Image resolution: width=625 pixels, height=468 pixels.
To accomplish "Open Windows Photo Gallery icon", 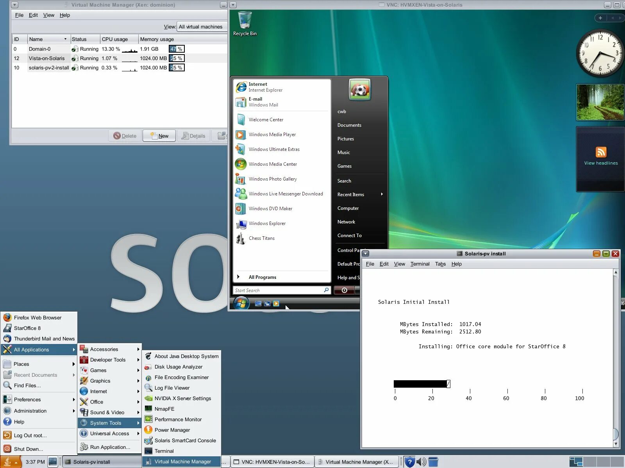I will (241, 179).
